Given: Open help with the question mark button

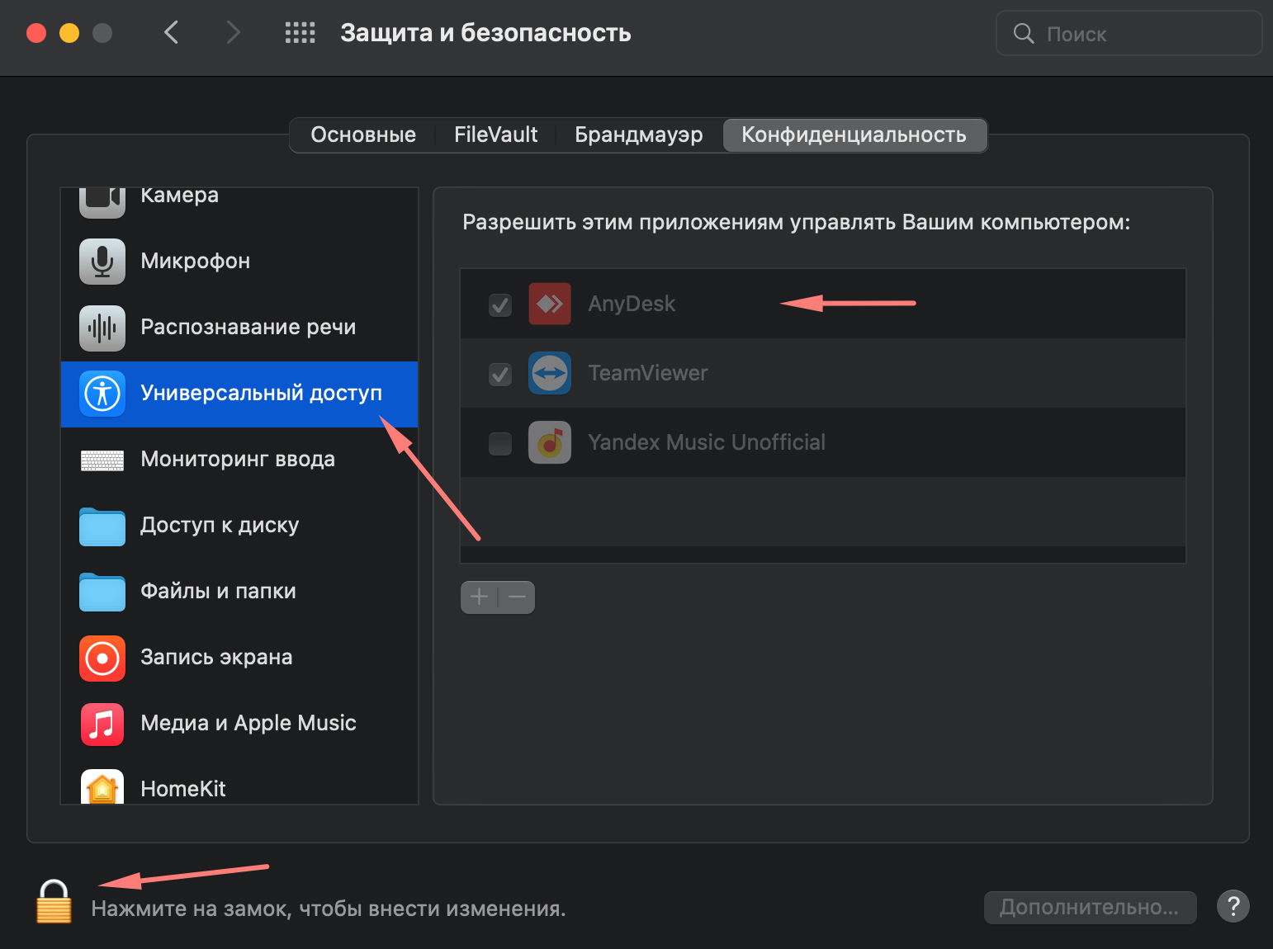Looking at the screenshot, I should point(1233,906).
